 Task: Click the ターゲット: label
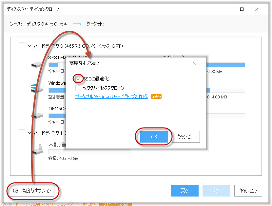(95, 24)
